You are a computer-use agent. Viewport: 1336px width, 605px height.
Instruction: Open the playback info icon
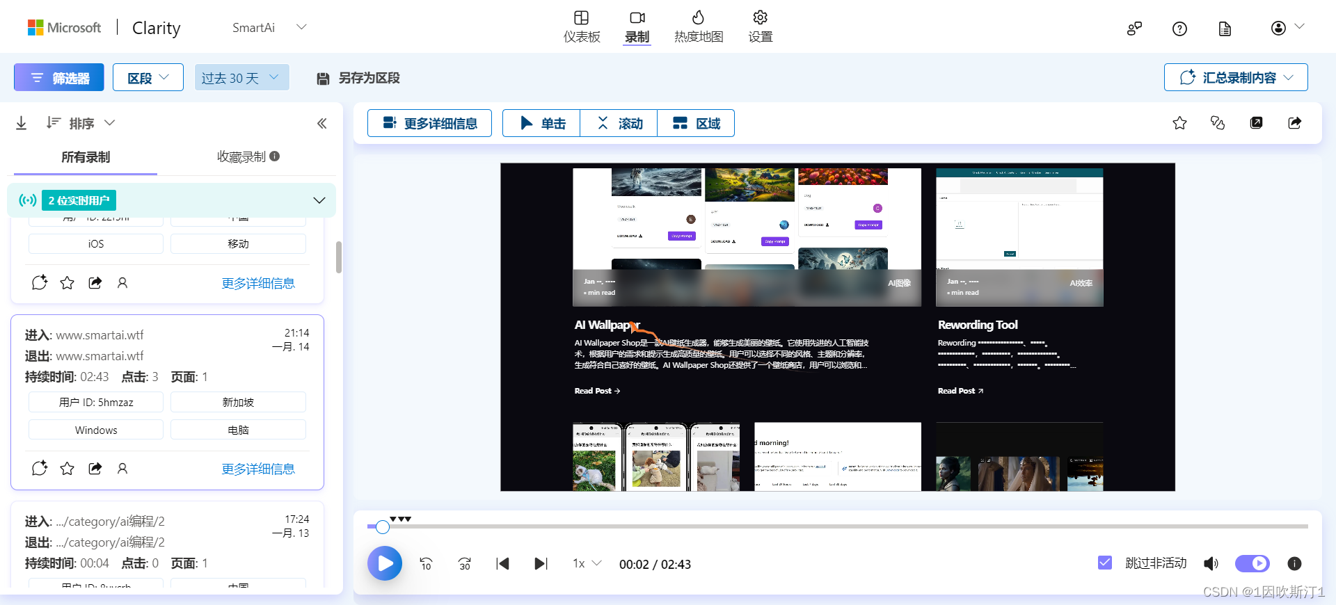click(x=1294, y=563)
